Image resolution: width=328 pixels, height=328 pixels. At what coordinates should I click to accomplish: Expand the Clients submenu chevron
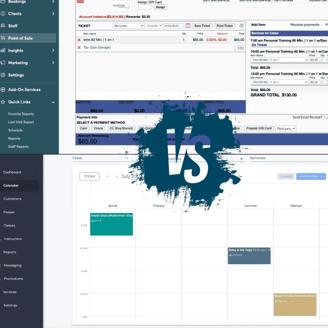click(x=53, y=14)
